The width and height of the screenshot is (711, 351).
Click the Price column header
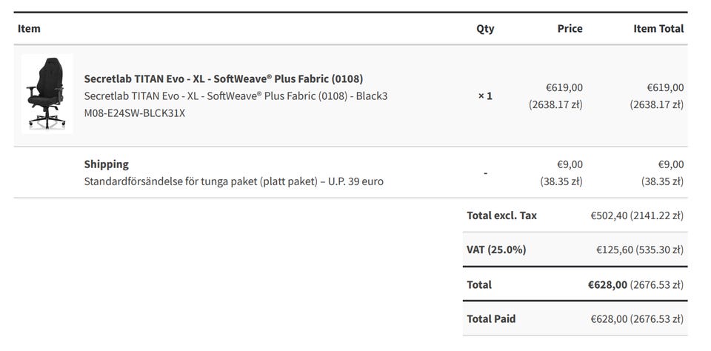[x=570, y=28]
